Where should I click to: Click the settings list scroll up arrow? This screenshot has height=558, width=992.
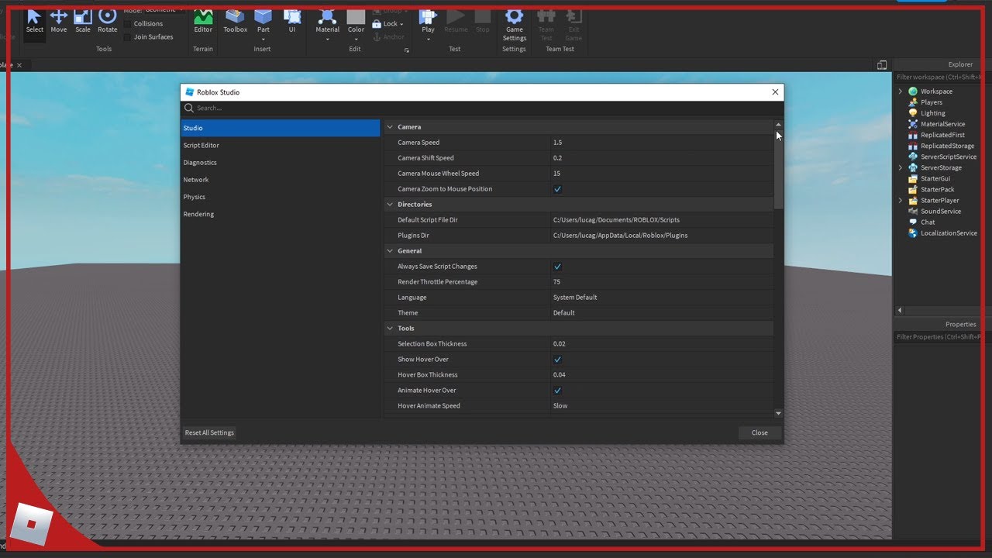(x=779, y=124)
